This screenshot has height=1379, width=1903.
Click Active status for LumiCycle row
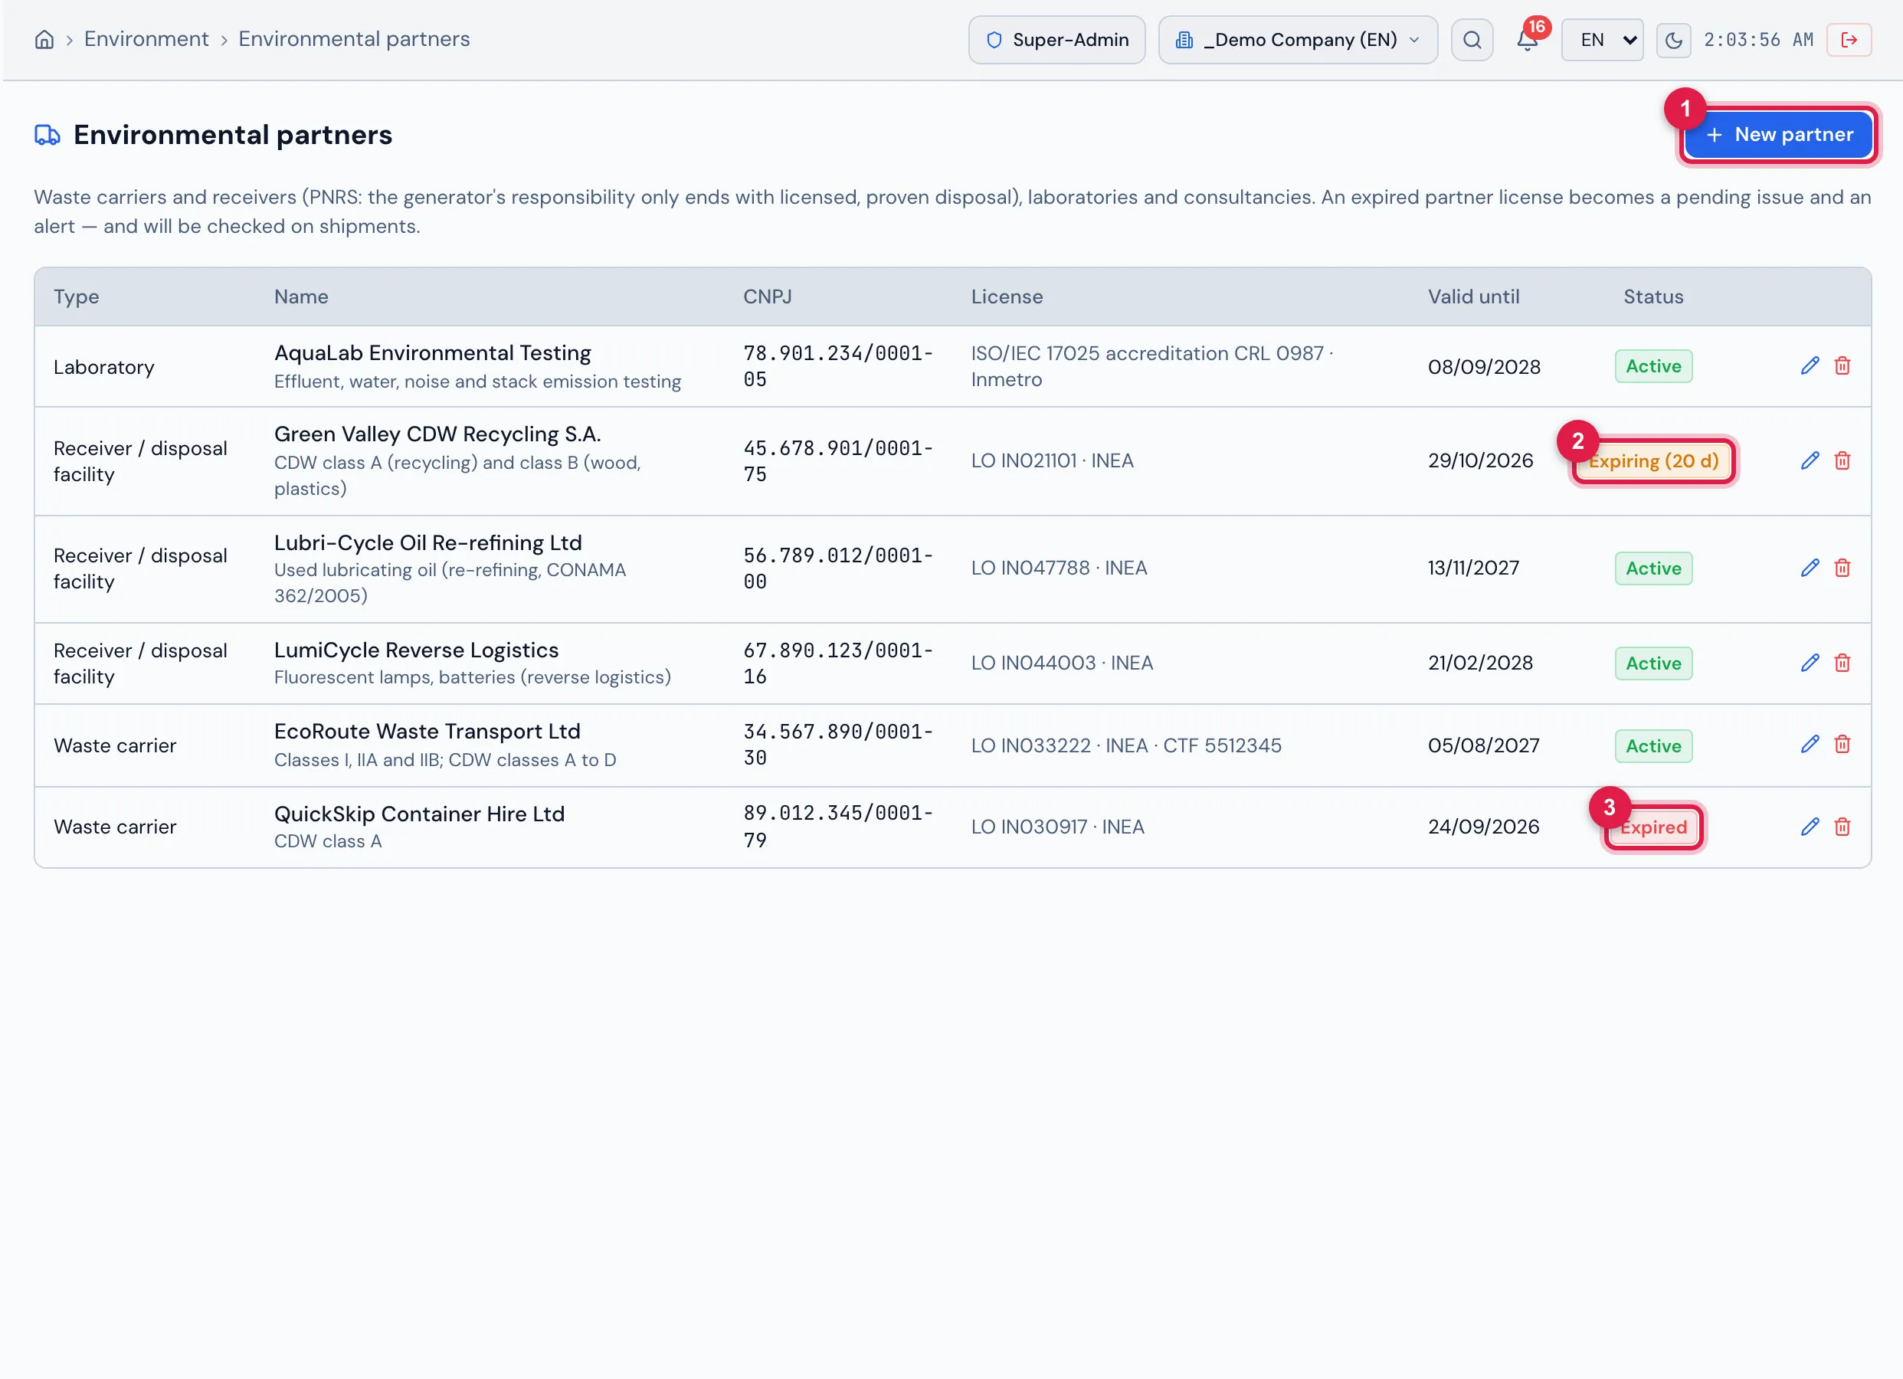click(1653, 663)
